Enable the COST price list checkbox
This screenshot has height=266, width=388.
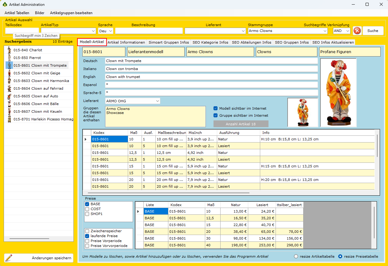(87, 209)
